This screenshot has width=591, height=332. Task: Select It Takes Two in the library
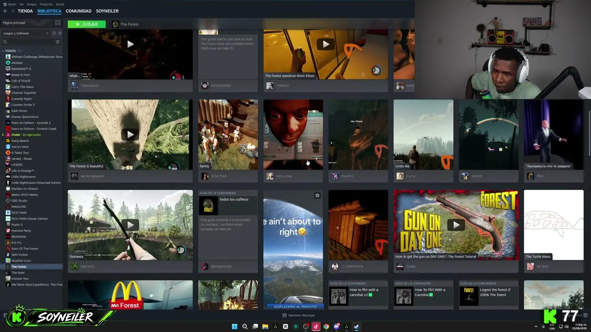coord(20,153)
